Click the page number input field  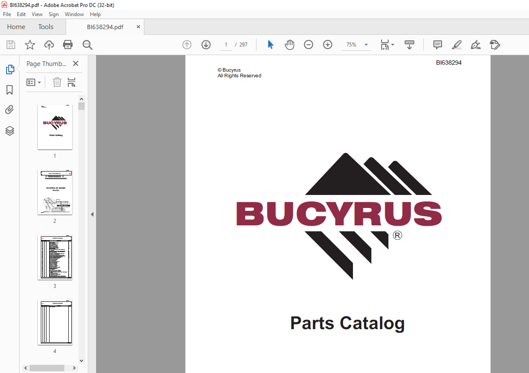(x=226, y=45)
